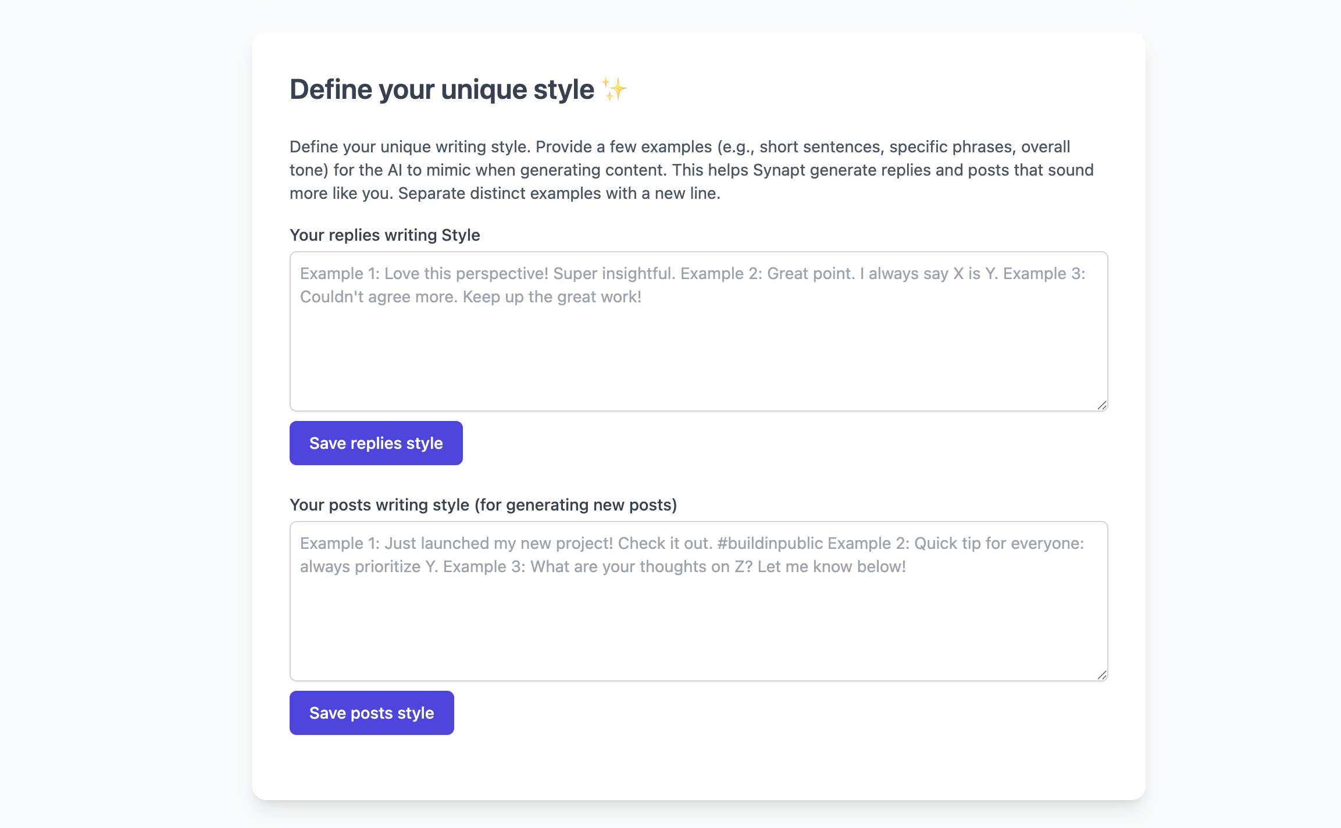The height and width of the screenshot is (828, 1341).
Task: Click the 'Separate distinct examples' sentence in the description
Action: [558, 193]
